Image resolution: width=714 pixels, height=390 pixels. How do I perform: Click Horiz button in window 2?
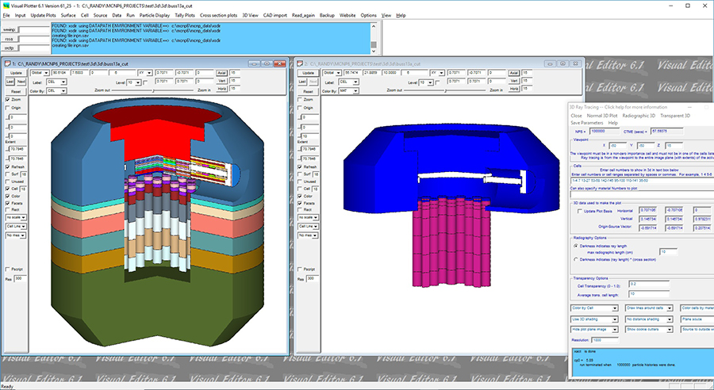click(514, 88)
